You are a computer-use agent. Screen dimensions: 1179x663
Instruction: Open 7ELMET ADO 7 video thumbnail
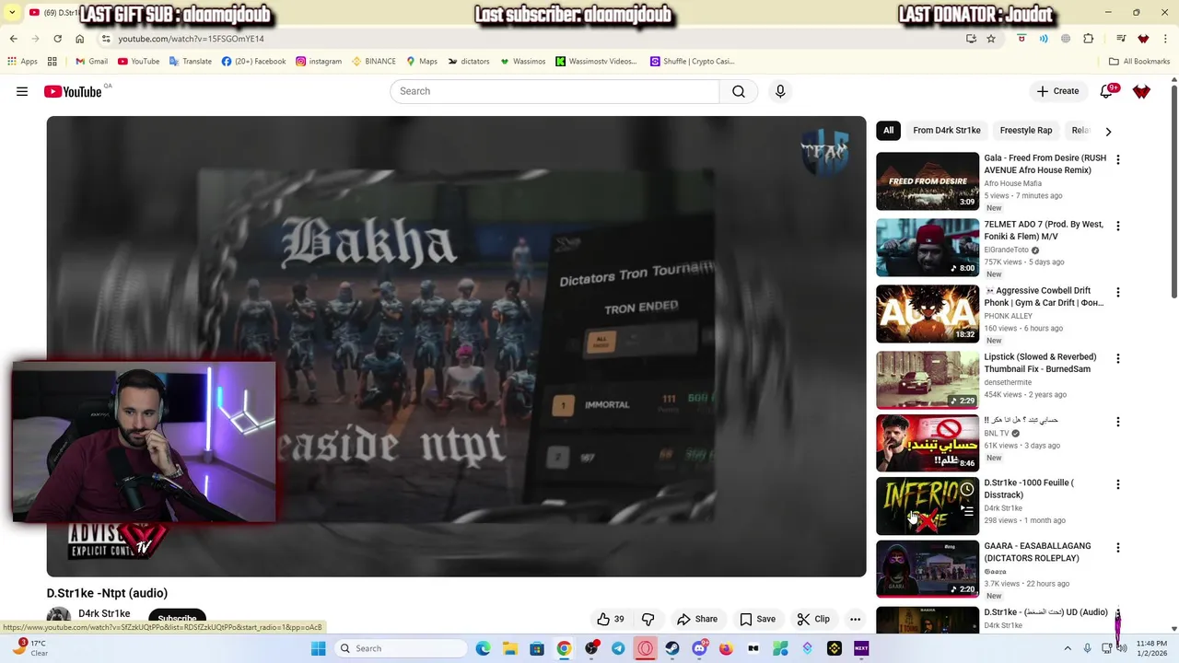point(928,248)
